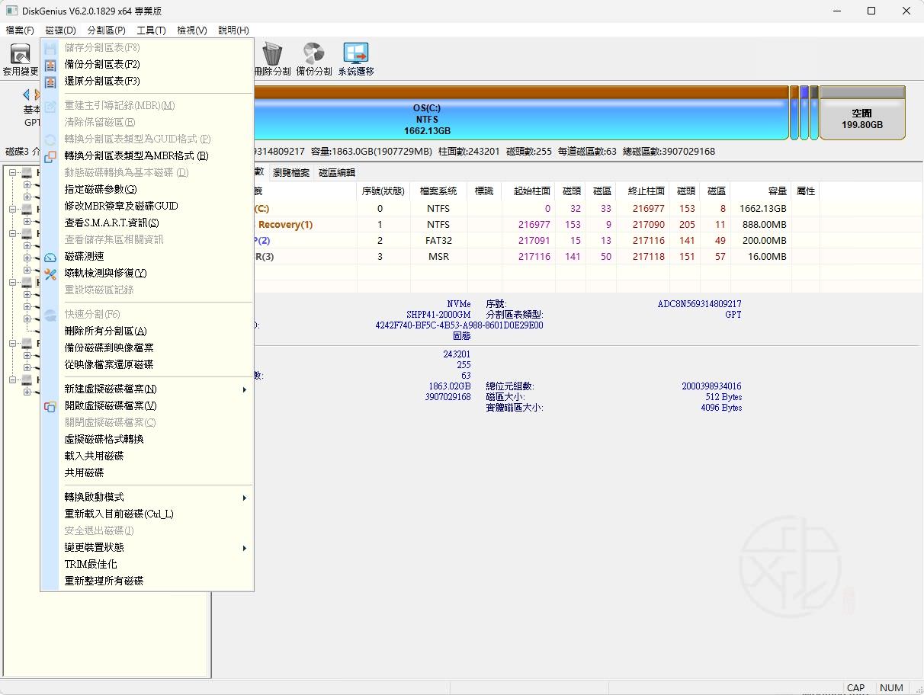
Task: Expand the 轉換啟動模式 submenu arrow
Action: click(245, 498)
